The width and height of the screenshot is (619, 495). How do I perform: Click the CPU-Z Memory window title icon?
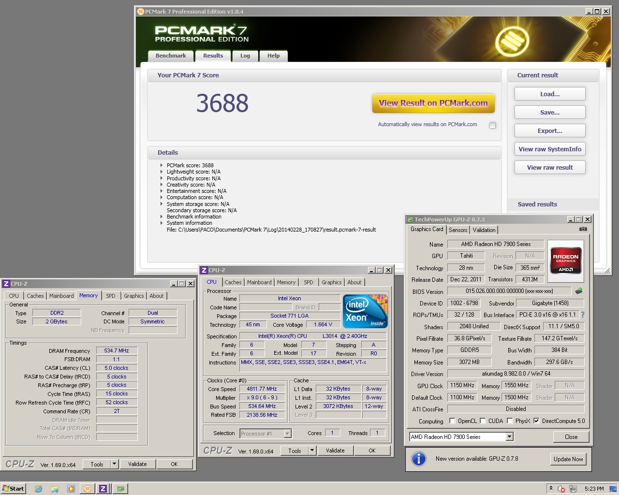[x=6, y=284]
